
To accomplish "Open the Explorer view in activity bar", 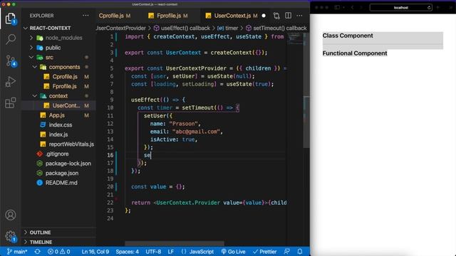I will [11, 18].
